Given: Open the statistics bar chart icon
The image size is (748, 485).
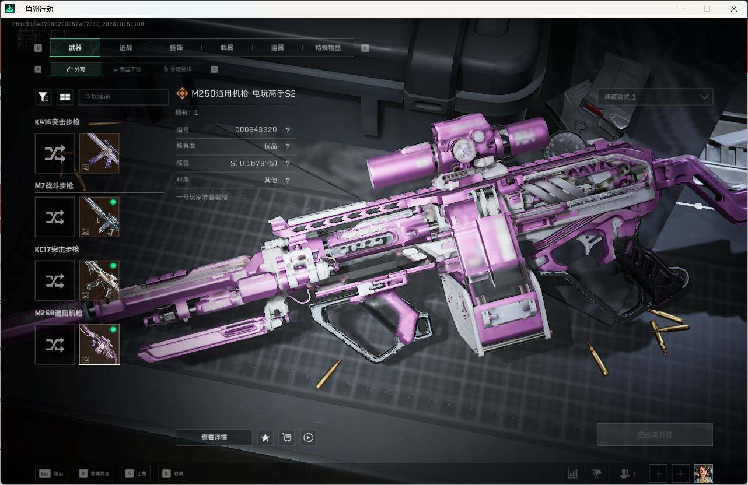Looking at the screenshot, I should tap(573, 473).
